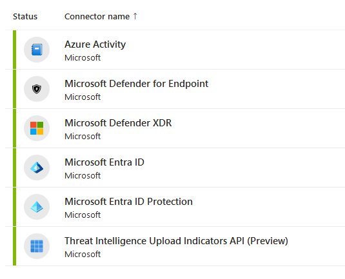Click the Defender for Endpoint shield icon

click(37, 89)
